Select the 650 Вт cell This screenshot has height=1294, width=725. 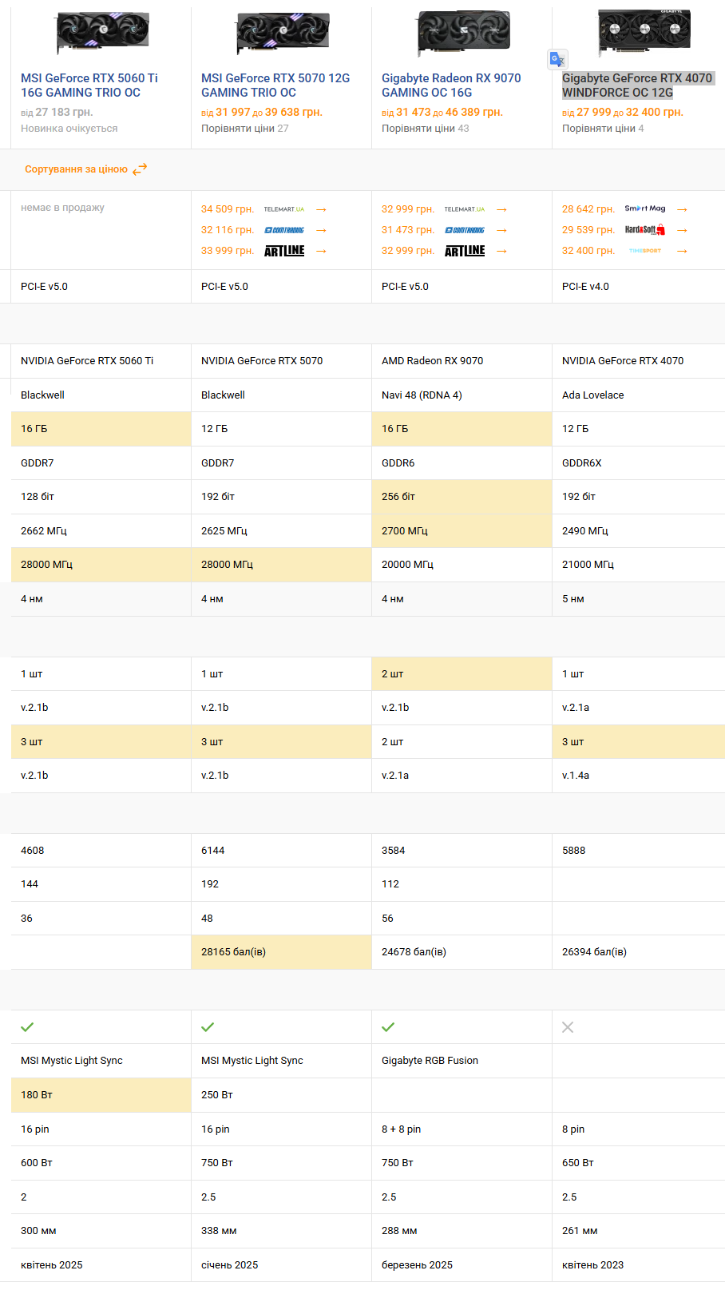[639, 1163]
